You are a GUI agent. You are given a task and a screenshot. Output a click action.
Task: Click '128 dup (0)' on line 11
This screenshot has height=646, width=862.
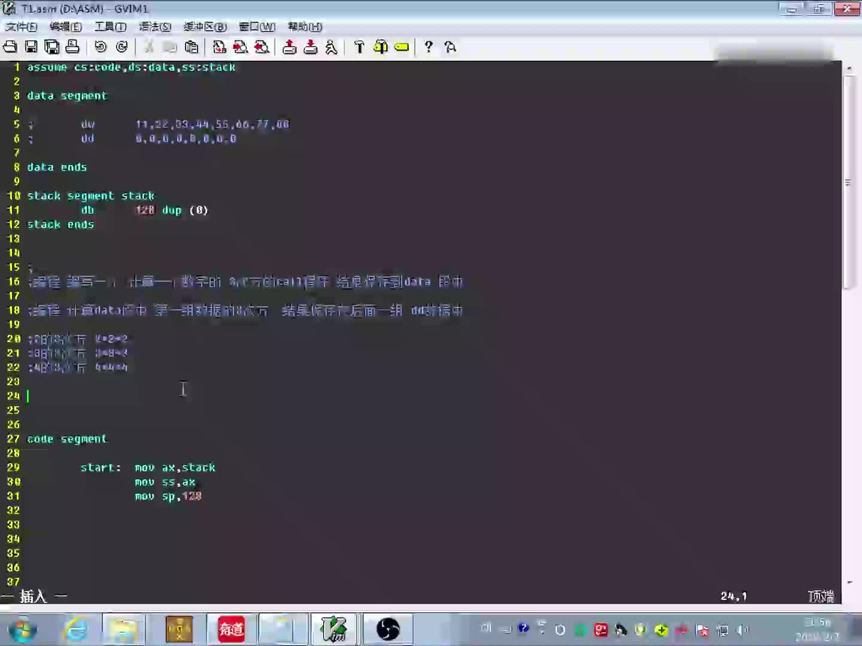172,211
